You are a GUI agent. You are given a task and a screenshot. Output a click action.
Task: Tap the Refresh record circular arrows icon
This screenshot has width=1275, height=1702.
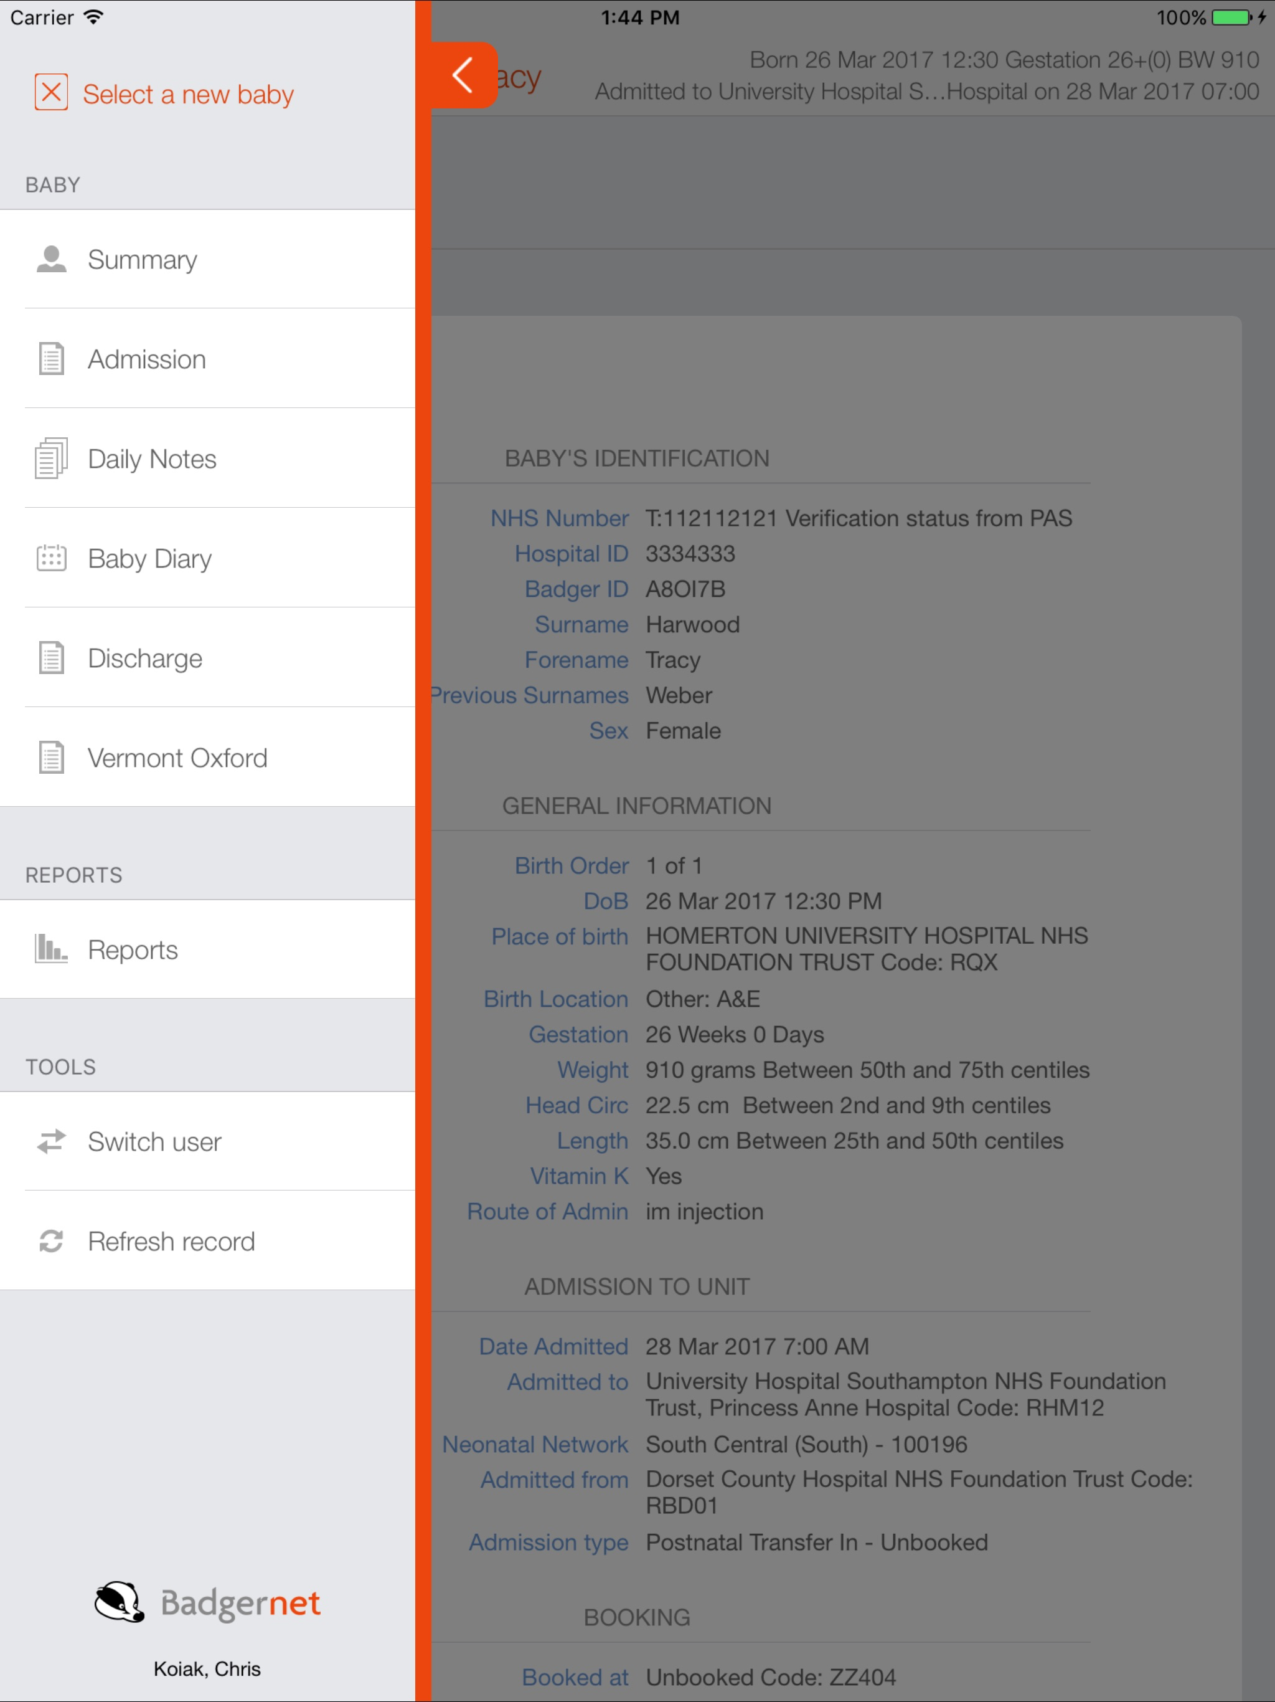pyautogui.click(x=52, y=1240)
